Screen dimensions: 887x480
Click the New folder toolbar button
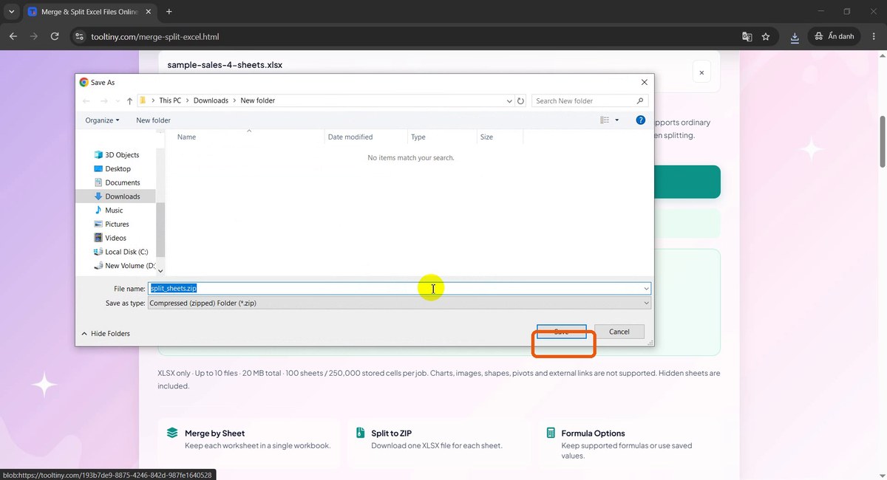tap(153, 120)
